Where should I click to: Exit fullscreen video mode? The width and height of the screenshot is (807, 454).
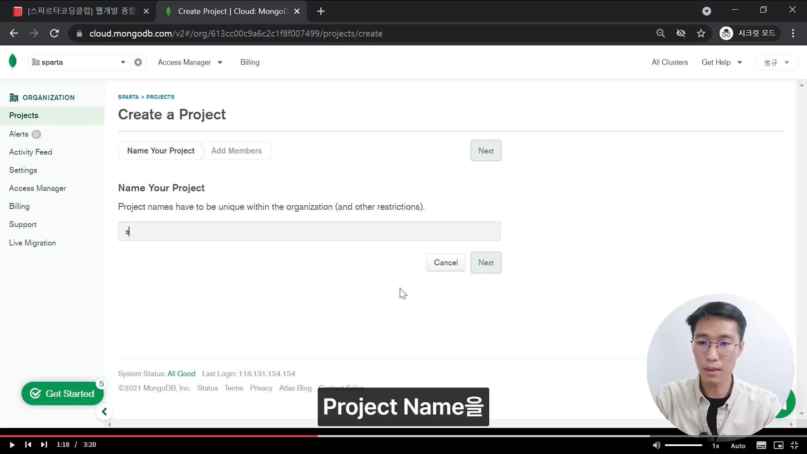(794, 446)
